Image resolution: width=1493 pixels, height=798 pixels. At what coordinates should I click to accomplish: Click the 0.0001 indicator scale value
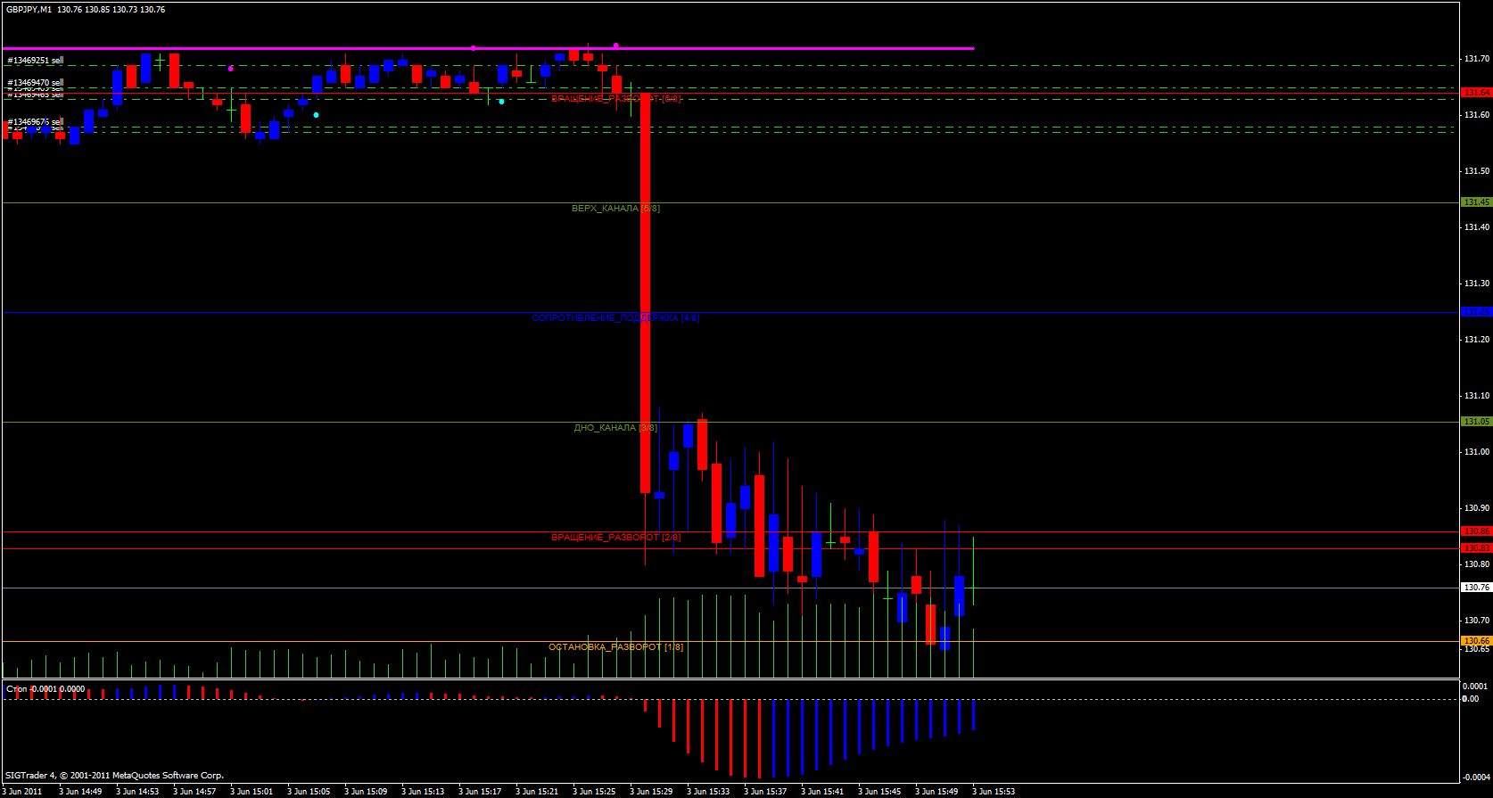[1475, 687]
